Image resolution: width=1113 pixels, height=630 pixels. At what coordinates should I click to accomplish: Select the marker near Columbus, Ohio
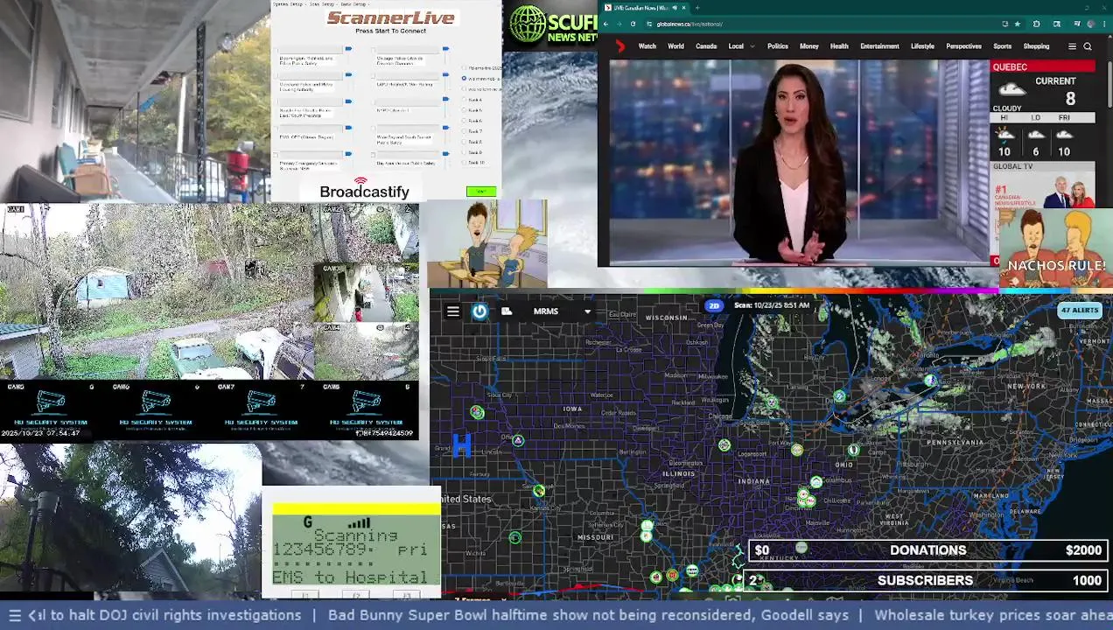(816, 482)
